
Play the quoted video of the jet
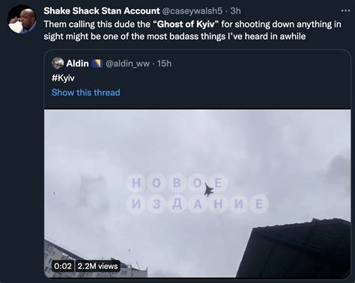tap(198, 193)
